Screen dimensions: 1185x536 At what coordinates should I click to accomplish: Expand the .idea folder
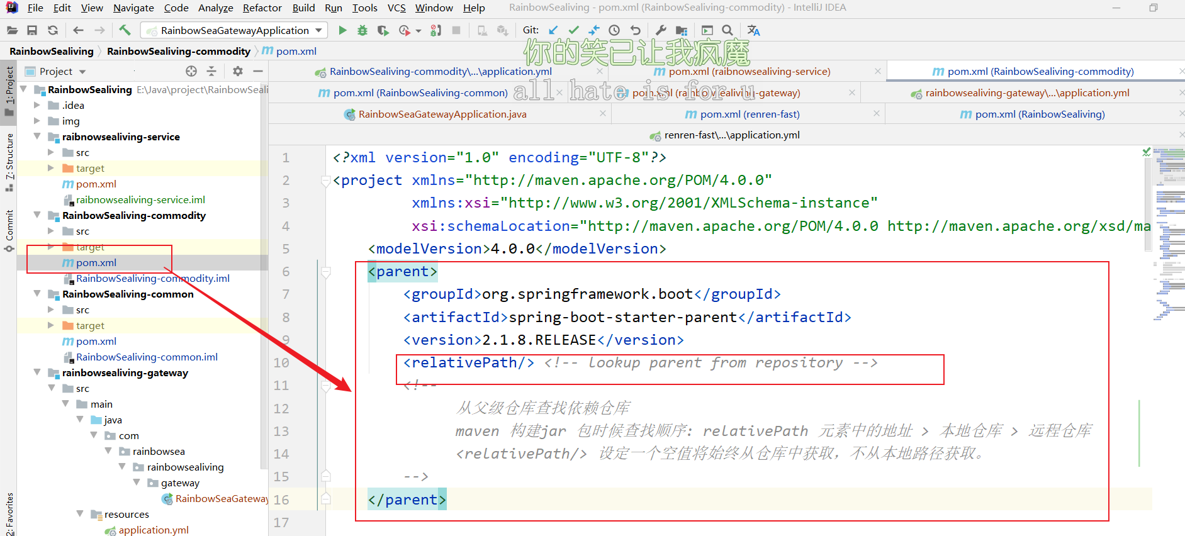tap(37, 105)
